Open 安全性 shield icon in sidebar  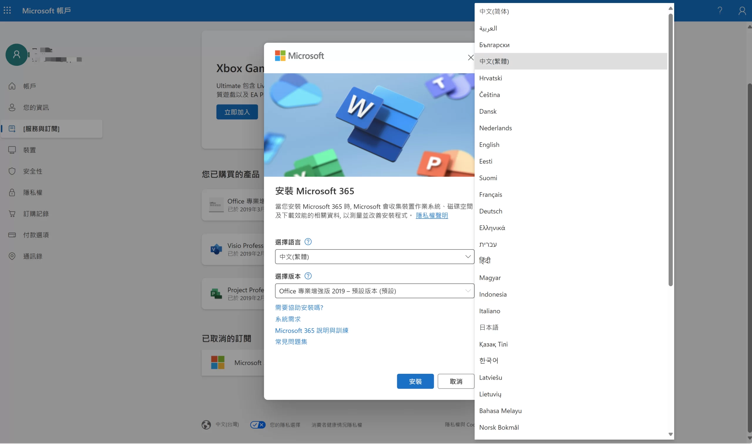coord(12,171)
